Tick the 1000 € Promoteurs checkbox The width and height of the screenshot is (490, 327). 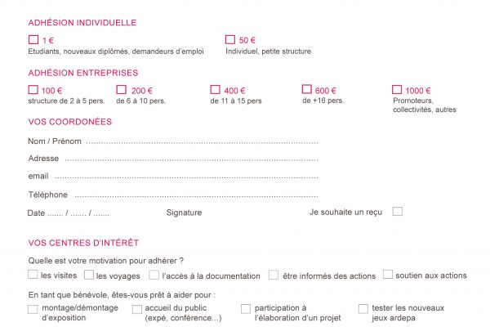coord(397,89)
